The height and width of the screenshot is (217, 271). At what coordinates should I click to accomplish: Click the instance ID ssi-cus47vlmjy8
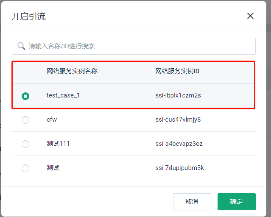point(178,120)
